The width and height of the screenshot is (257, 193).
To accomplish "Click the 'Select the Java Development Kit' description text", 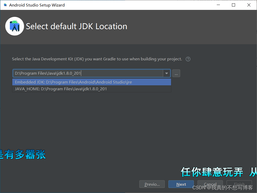I will point(97,59).
